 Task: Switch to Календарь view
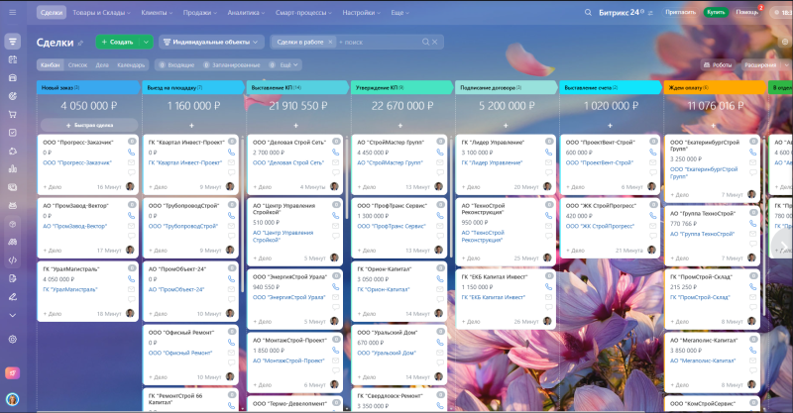pyautogui.click(x=131, y=64)
